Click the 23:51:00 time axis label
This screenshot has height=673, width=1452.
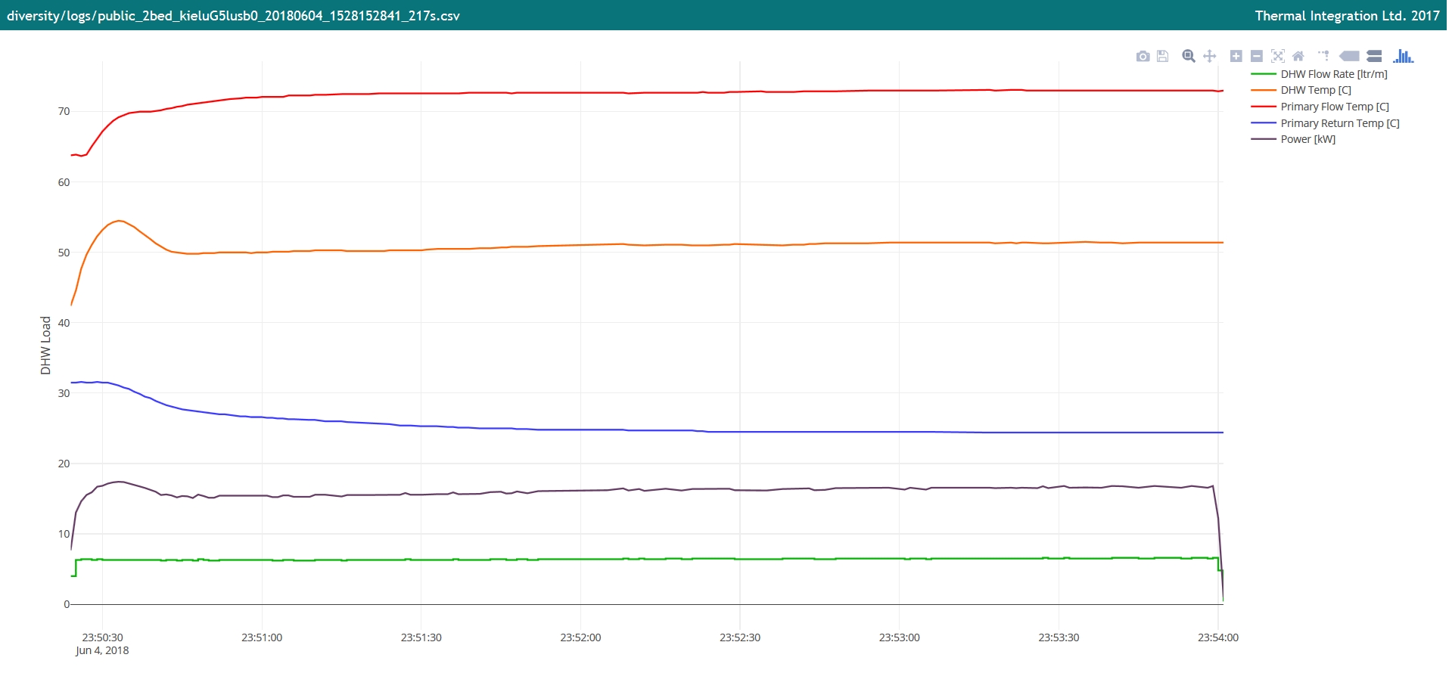pos(262,637)
